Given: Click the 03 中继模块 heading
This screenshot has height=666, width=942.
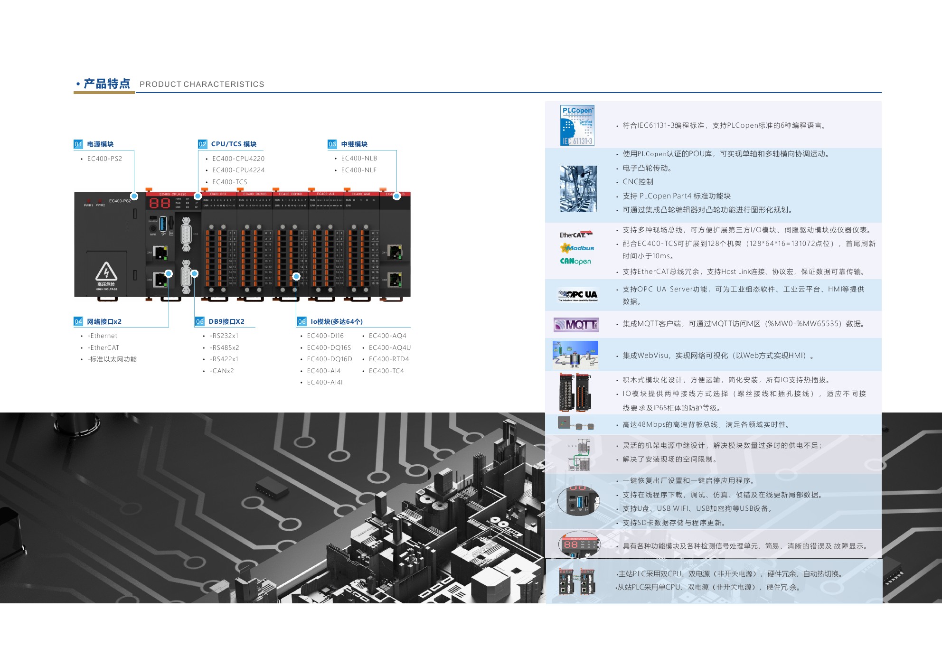Looking at the screenshot, I should click(348, 144).
